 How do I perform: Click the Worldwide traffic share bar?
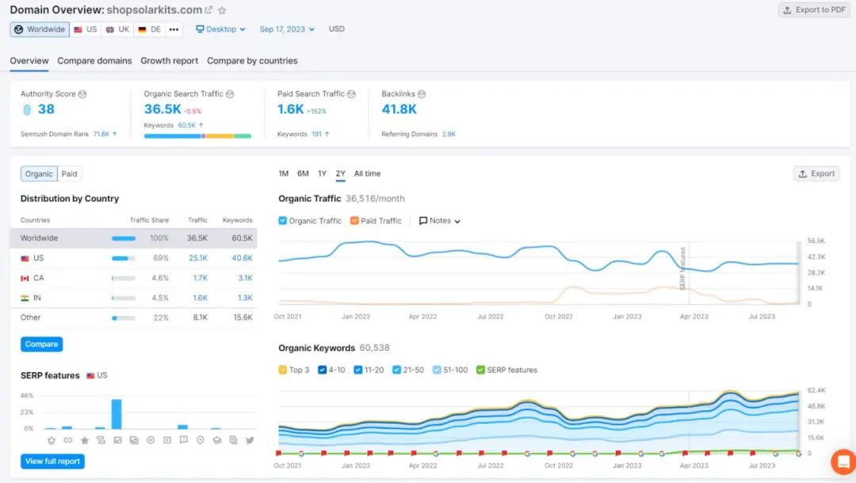pyautogui.click(x=124, y=238)
